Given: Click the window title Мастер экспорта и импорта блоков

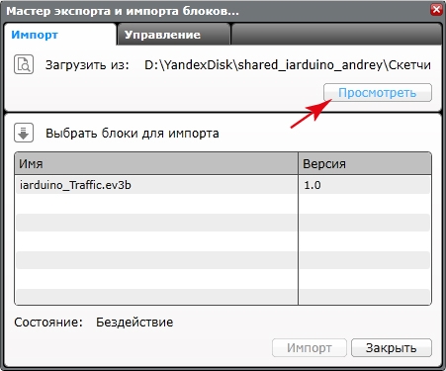Looking at the screenshot, I should [x=123, y=11].
